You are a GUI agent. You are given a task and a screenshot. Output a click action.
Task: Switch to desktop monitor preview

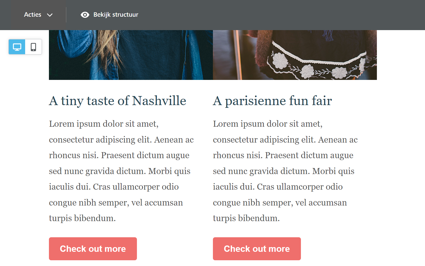point(17,47)
